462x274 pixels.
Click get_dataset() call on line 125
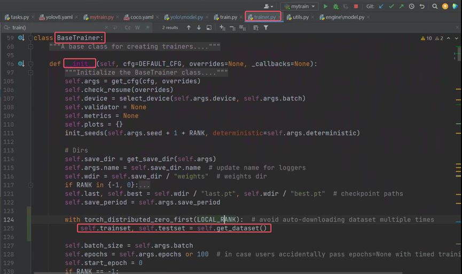click(241, 229)
